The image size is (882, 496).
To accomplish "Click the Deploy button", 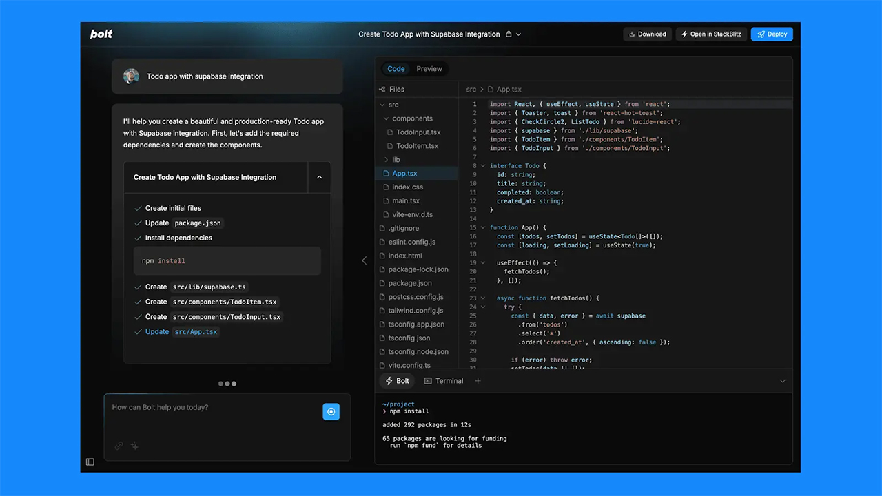I will click(772, 34).
